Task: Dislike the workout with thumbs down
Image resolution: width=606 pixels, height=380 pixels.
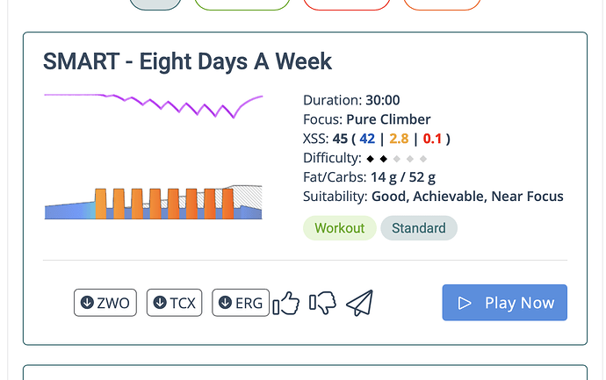Action: (x=322, y=303)
